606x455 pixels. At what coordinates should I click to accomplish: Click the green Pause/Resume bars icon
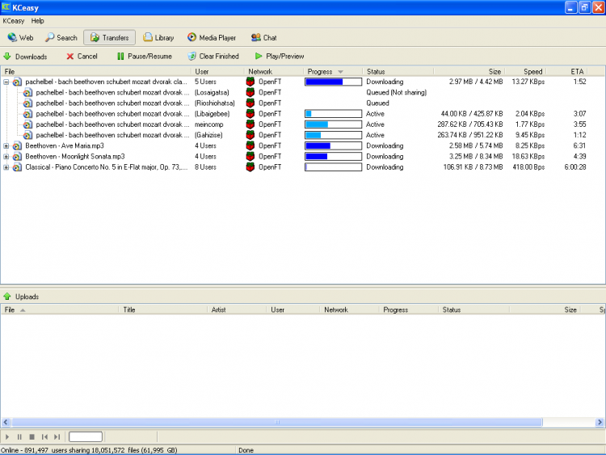tap(120, 57)
